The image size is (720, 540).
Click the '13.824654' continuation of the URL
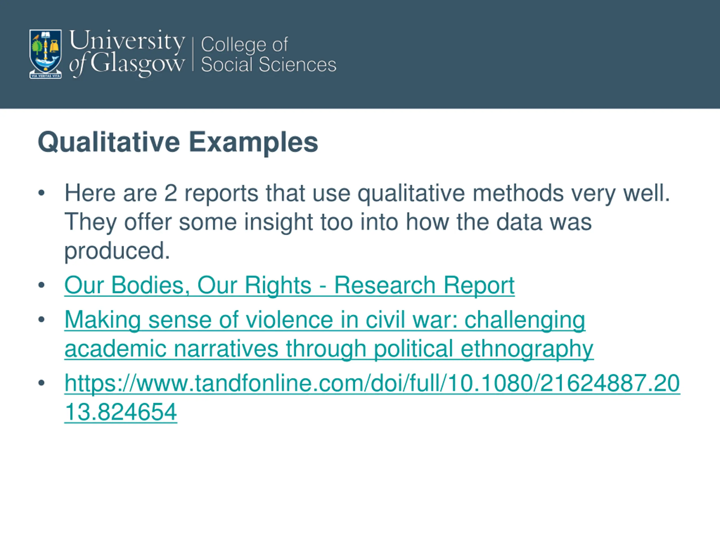121,412
